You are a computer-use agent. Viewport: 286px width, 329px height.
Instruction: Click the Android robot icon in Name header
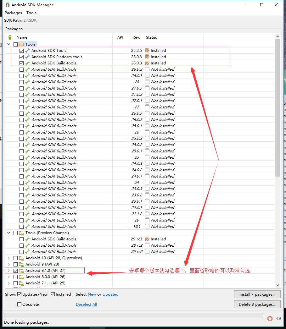point(10,37)
